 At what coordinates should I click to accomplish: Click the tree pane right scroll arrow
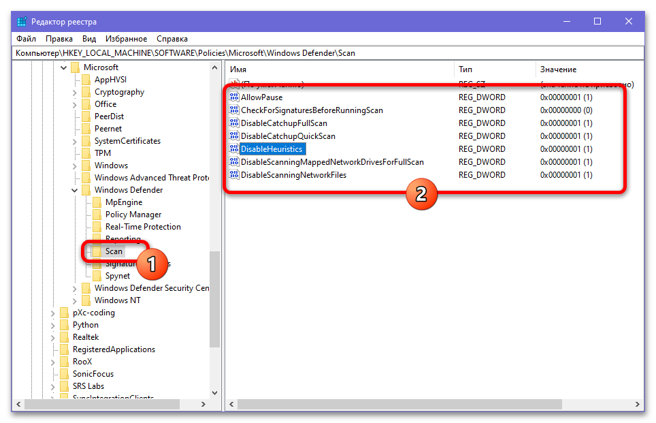point(203,405)
